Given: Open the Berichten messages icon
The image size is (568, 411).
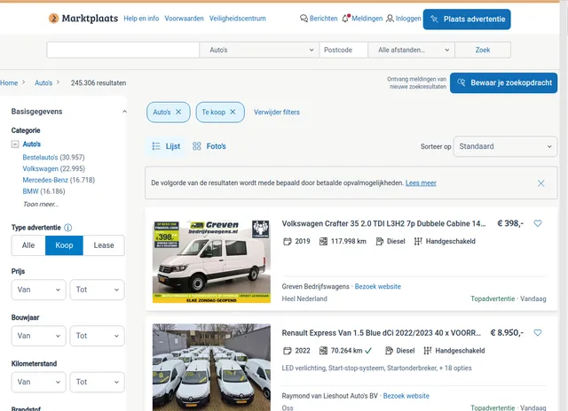Looking at the screenshot, I should (x=304, y=19).
